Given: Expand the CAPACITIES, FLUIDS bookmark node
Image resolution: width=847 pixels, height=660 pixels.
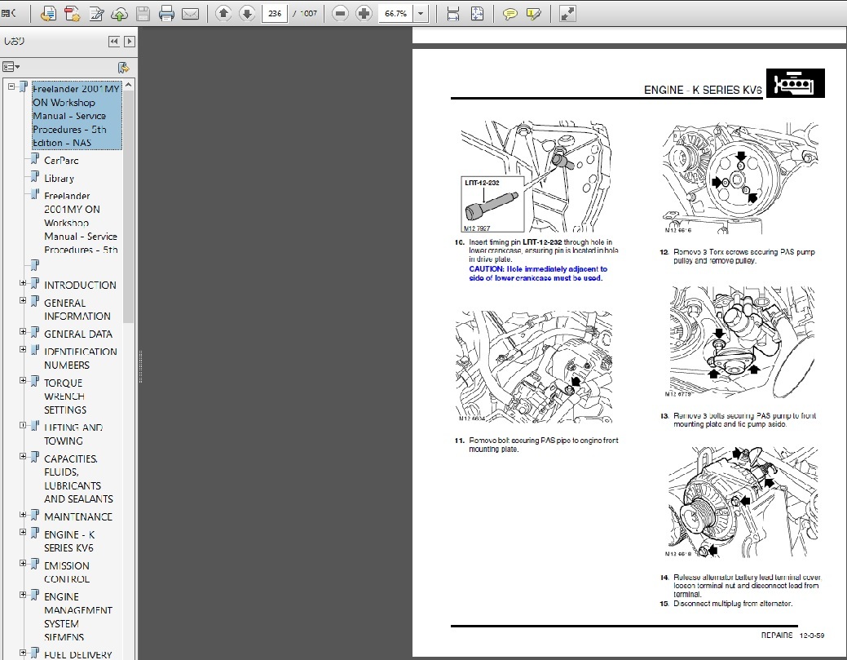Looking at the screenshot, I should pos(23,456).
